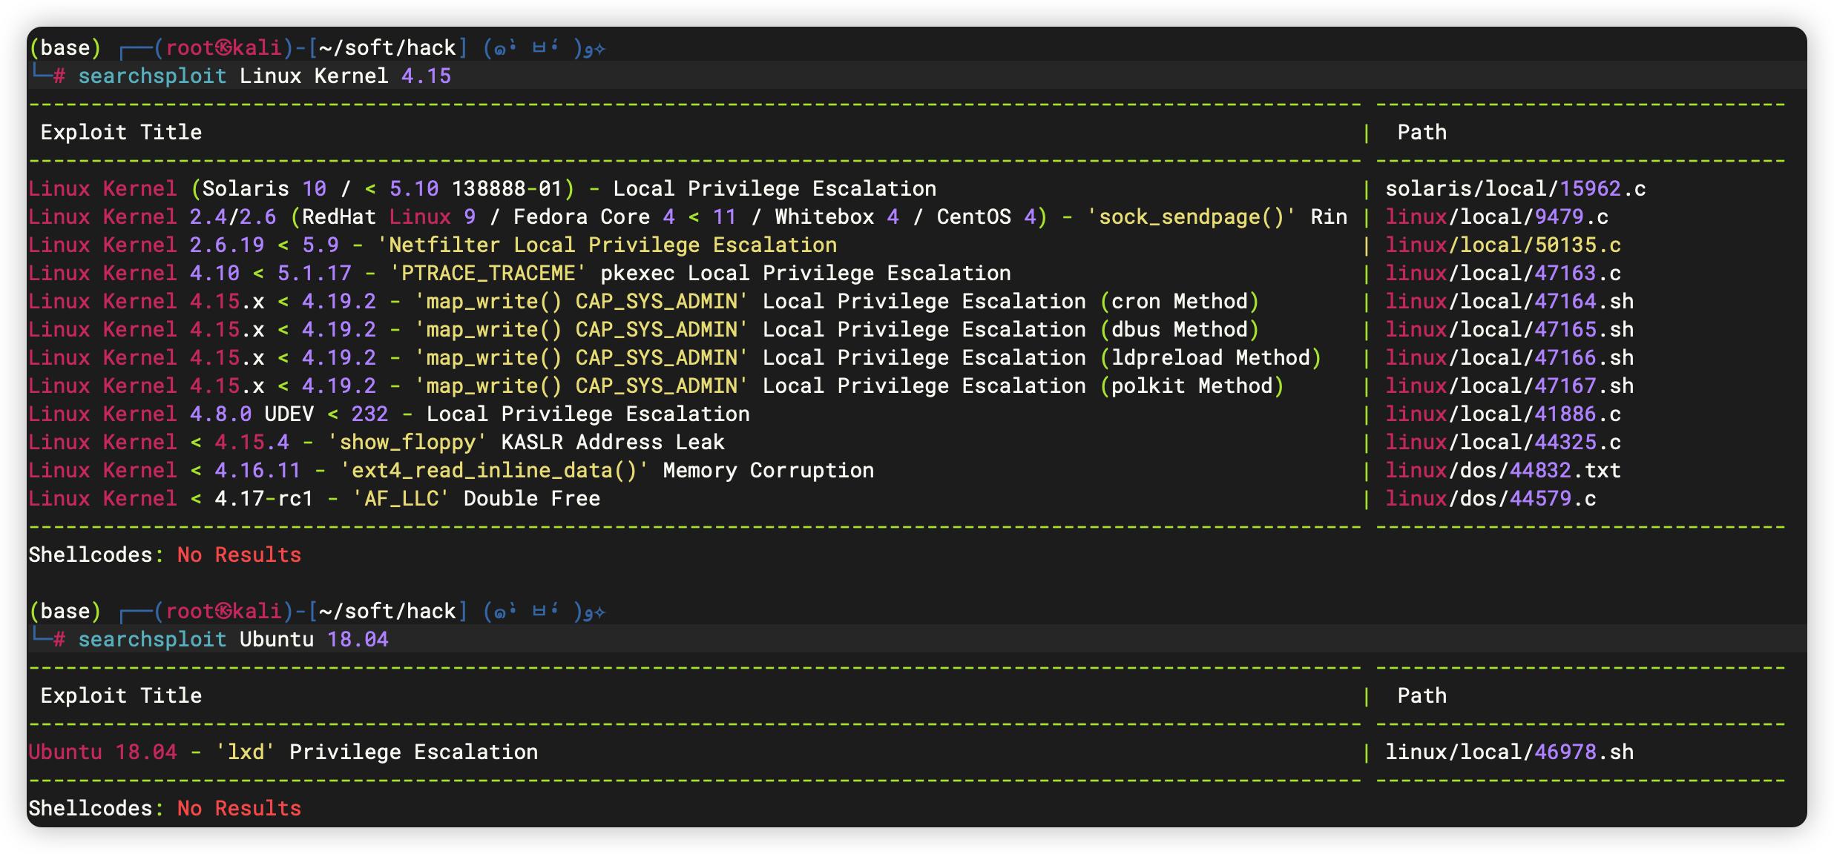This screenshot has height=854, width=1834.
Task: Click 'searchsploit' in the Ubuntu command
Action: [152, 639]
